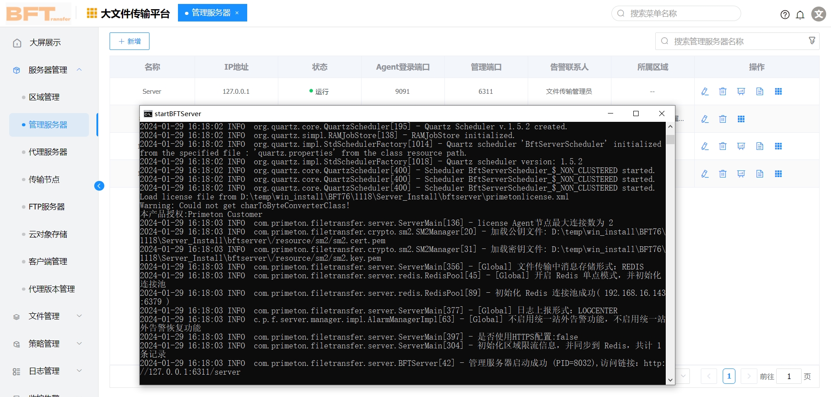Click the edit icon in Server row
Image resolution: width=831 pixels, height=397 pixels.
click(705, 92)
